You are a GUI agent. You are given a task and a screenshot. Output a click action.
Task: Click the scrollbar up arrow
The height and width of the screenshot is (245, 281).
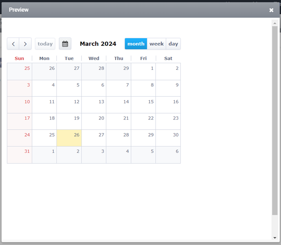click(275, 23)
